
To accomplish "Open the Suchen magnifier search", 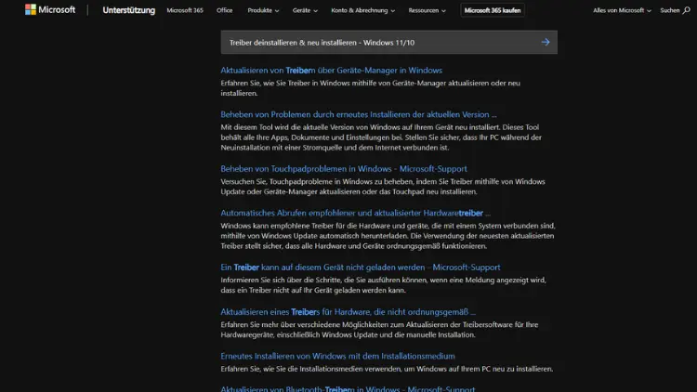I will tap(676, 10).
